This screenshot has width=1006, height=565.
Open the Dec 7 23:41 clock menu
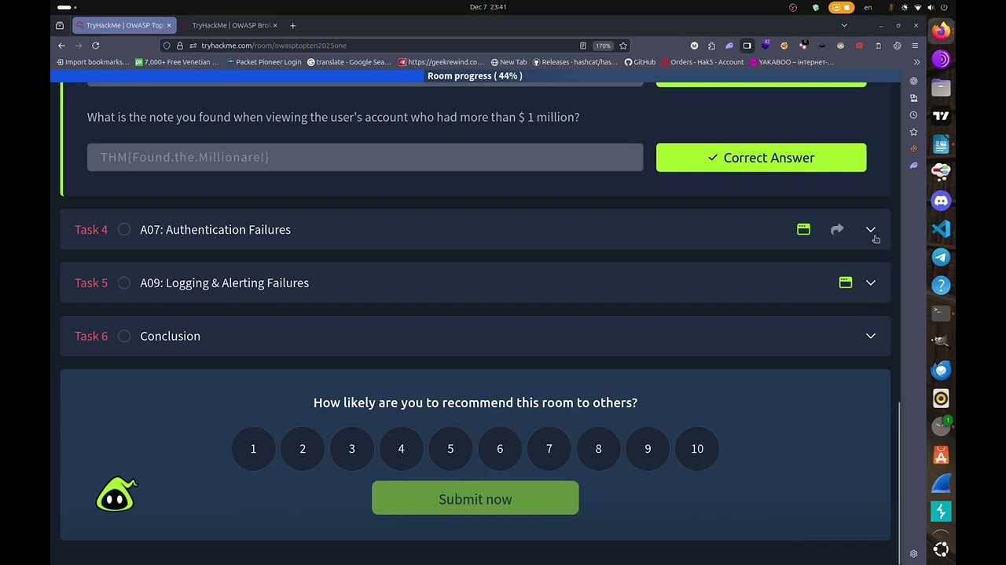[x=488, y=7]
